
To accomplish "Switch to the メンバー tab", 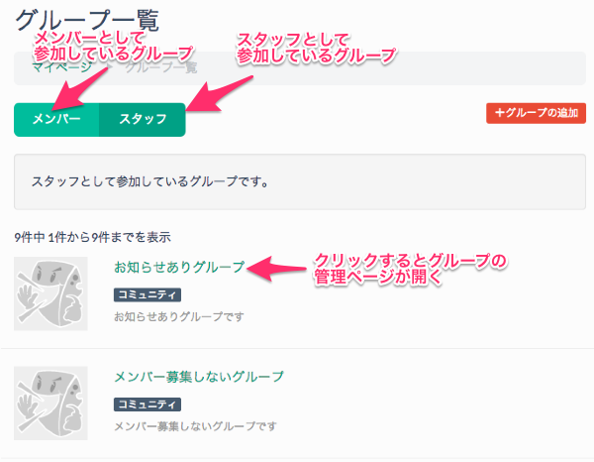I will (x=56, y=119).
